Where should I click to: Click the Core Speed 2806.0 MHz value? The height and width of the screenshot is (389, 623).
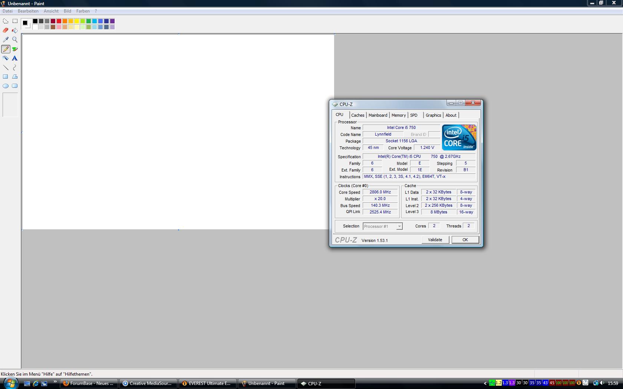(x=380, y=192)
